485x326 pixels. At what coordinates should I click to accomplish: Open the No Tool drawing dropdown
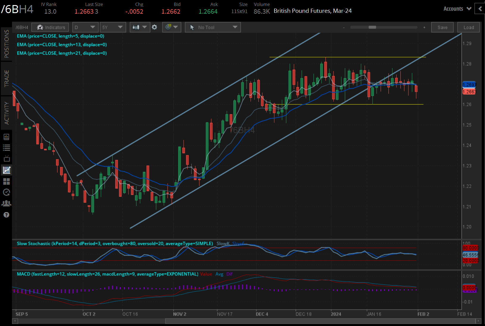click(x=213, y=27)
